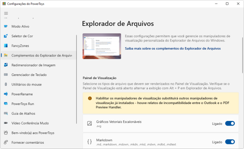Click the PowerRename icon

click(x=6, y=94)
